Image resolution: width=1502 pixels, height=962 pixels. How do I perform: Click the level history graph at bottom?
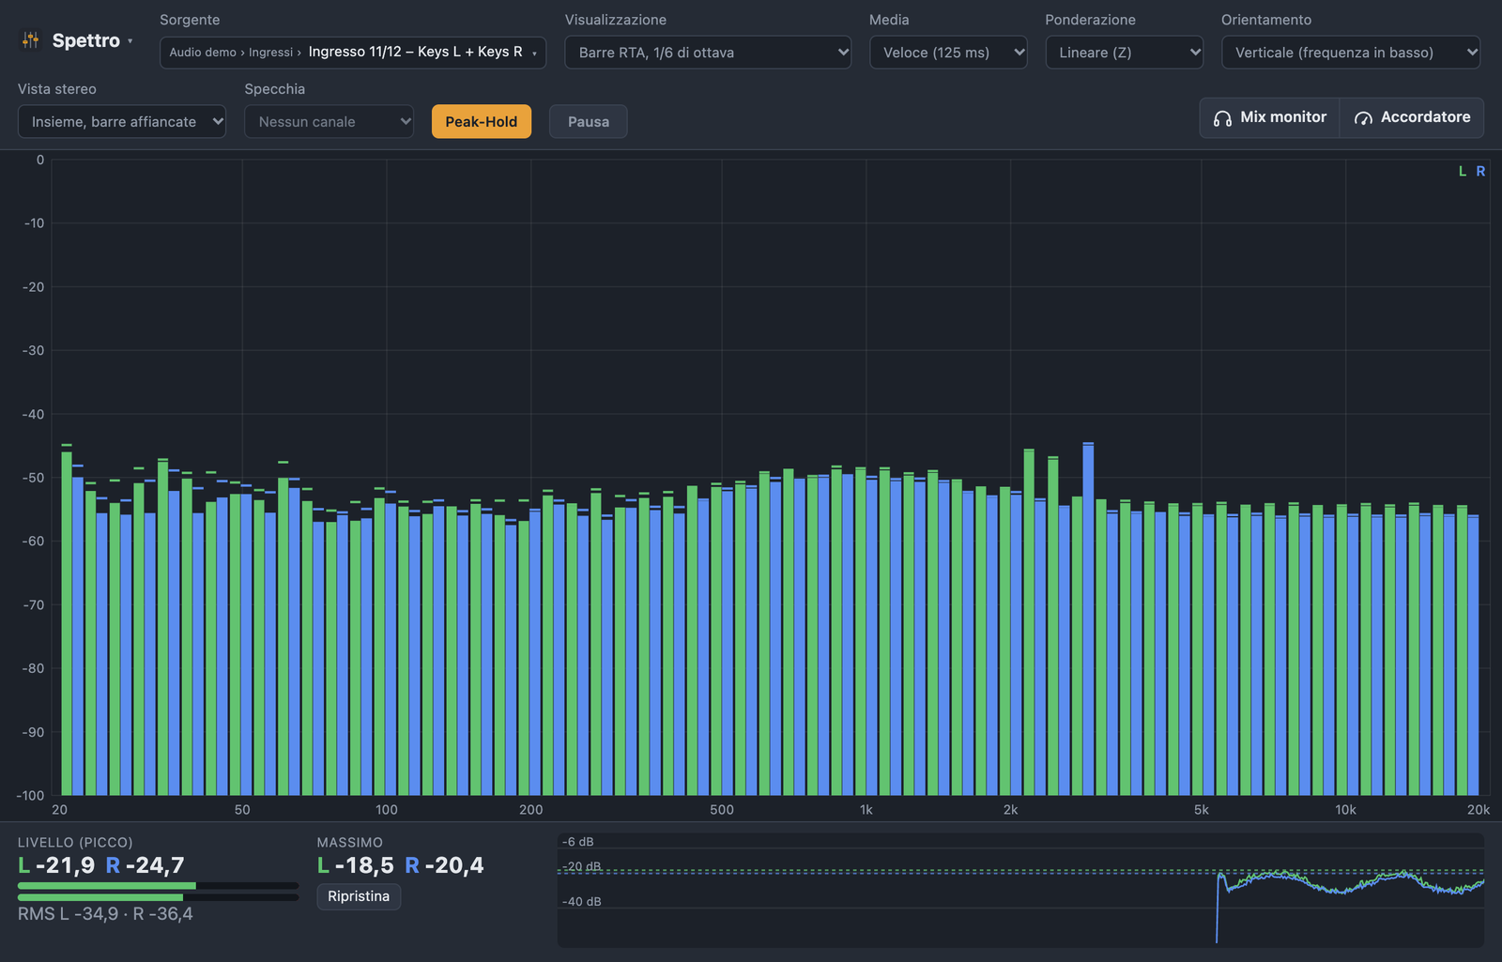point(1020,890)
